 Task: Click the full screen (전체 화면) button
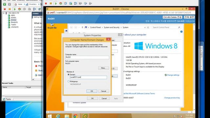click(x=189, y=17)
